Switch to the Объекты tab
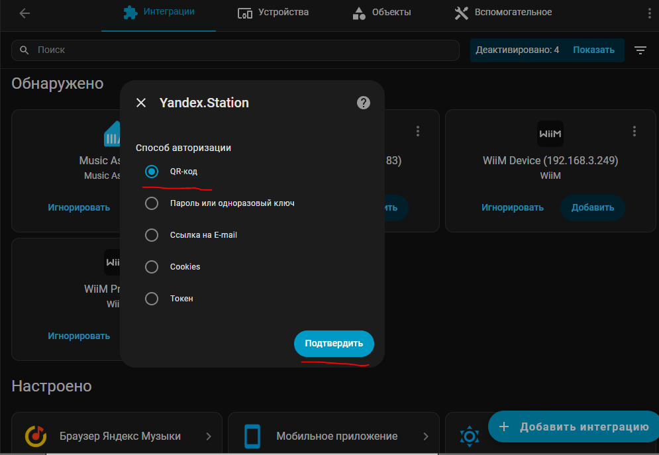 point(381,12)
